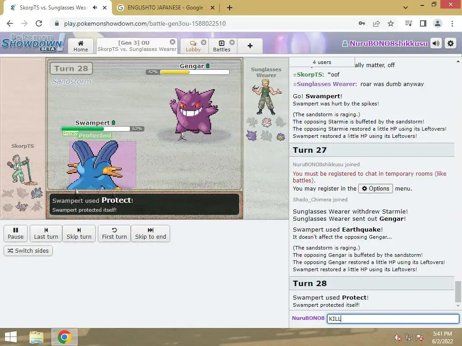Image resolution: width=462 pixels, height=346 pixels.
Task: Bookmark this page star
Action: click(391, 23)
